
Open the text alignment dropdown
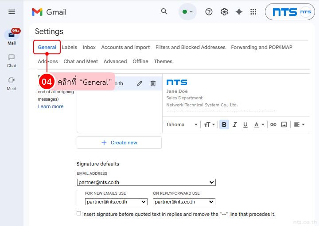[x=299, y=124]
